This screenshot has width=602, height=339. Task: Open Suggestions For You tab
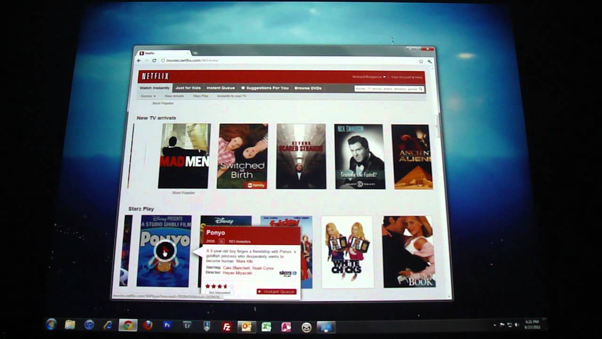click(265, 88)
